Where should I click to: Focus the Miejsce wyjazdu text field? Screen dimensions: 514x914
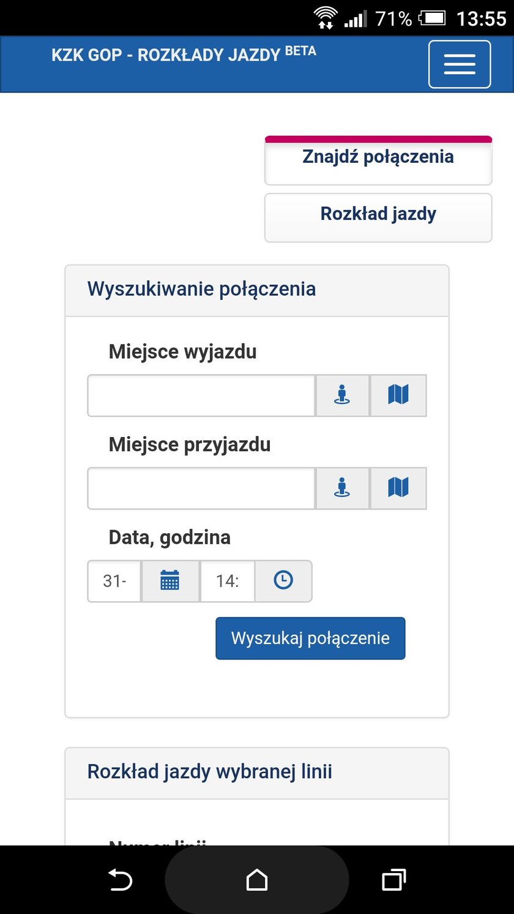point(201,395)
